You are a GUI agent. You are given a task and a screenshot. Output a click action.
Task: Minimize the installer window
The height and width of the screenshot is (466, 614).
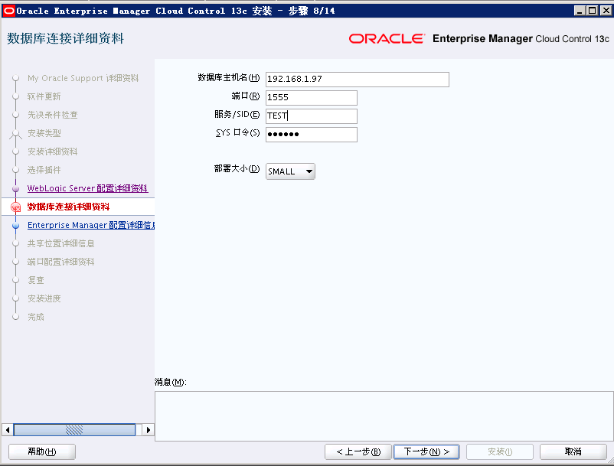(x=580, y=11)
